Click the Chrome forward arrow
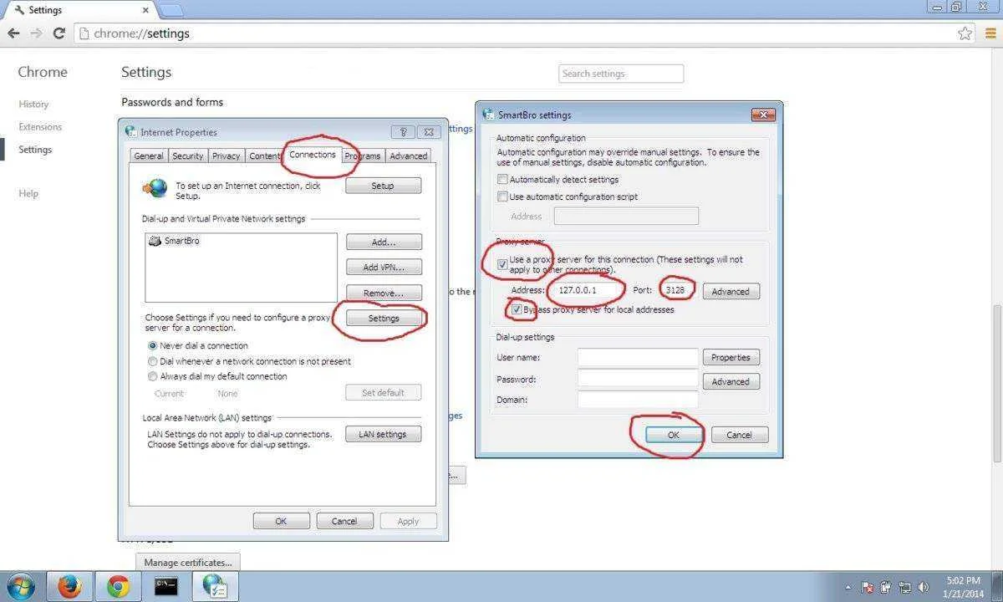This screenshot has width=1003, height=602. [36, 33]
